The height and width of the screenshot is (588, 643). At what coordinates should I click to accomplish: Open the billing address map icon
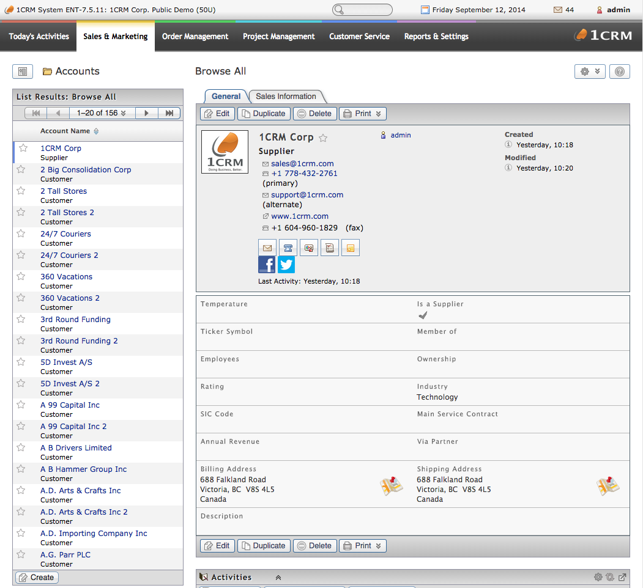pyautogui.click(x=391, y=487)
